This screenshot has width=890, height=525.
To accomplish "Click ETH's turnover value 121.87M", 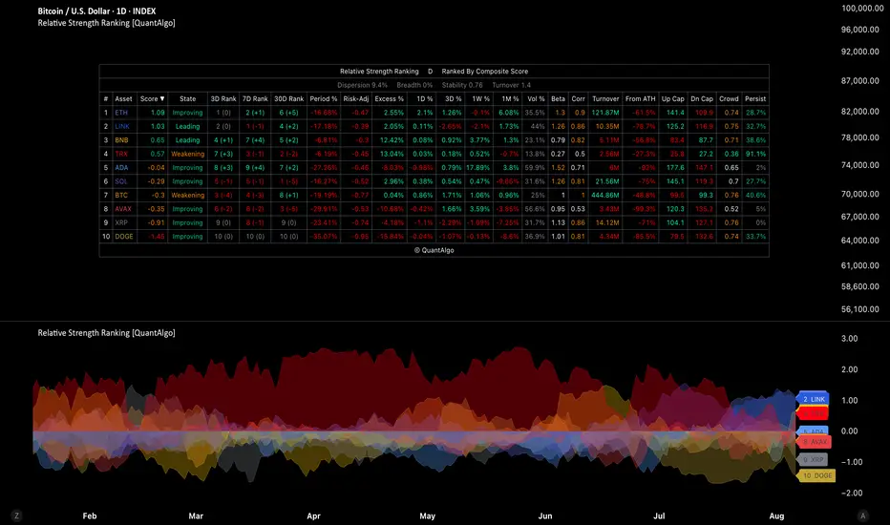I will (605, 113).
